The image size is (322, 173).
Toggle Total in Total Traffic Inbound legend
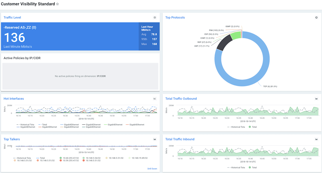point(253,167)
